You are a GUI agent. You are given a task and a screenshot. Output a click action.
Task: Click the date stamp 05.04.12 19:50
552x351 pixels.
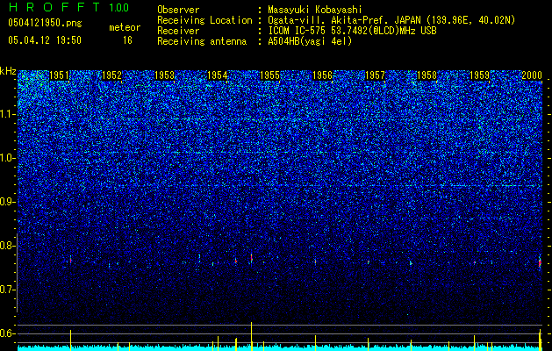tap(45, 40)
